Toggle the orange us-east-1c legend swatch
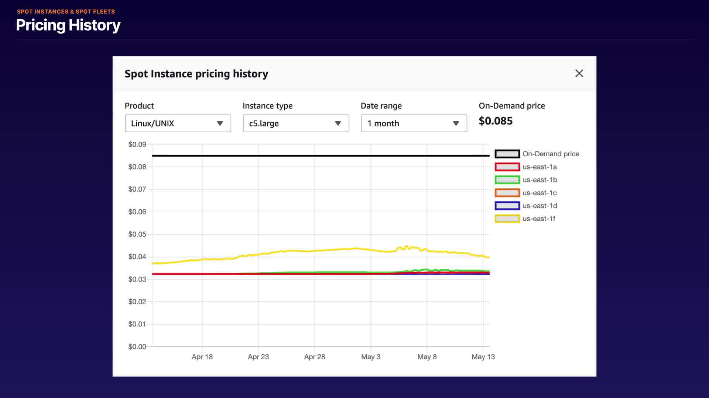The height and width of the screenshot is (398, 709). click(507, 193)
